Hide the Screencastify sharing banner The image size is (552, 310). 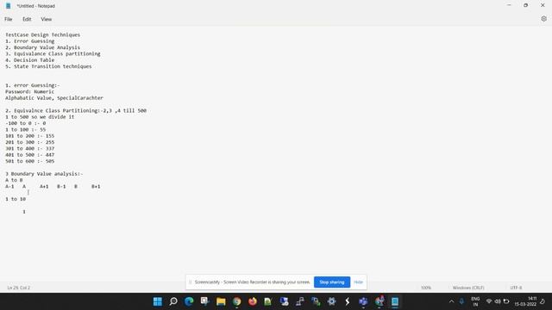358,282
